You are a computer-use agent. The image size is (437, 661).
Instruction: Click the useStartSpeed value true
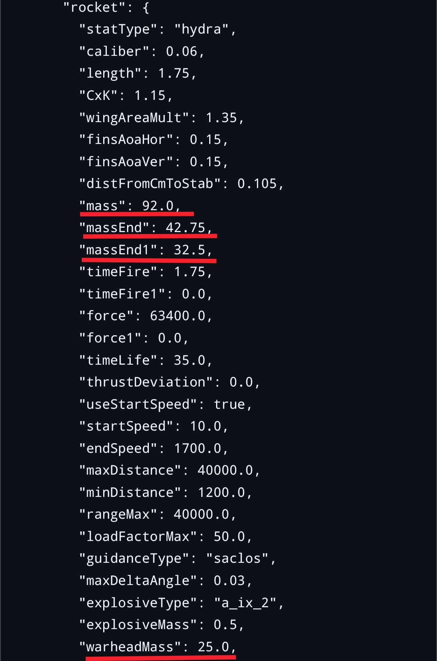[229, 404]
